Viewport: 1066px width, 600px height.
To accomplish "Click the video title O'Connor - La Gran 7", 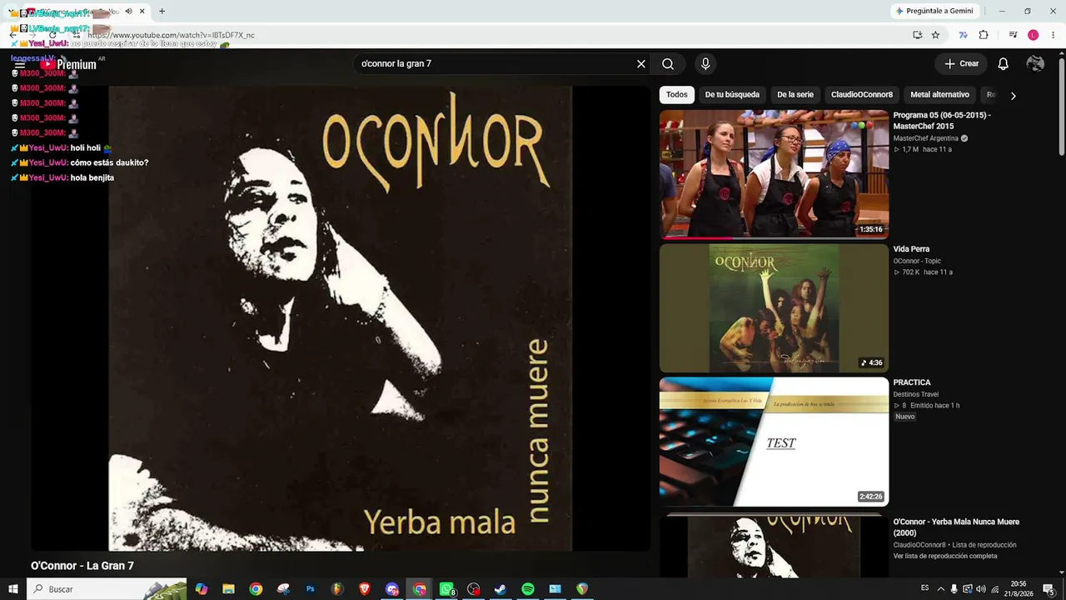I will tap(82, 566).
